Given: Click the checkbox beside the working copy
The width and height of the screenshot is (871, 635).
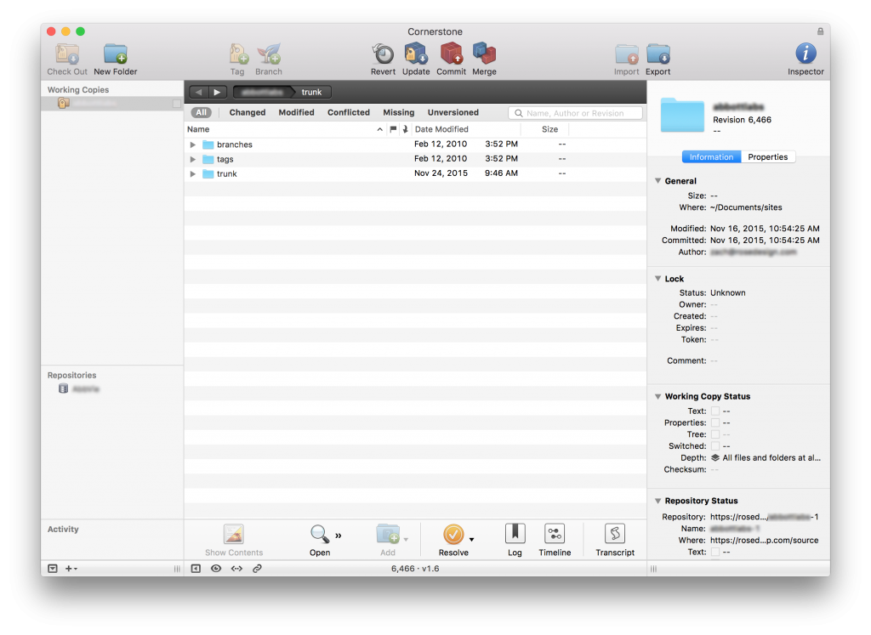Looking at the screenshot, I should 177,104.
